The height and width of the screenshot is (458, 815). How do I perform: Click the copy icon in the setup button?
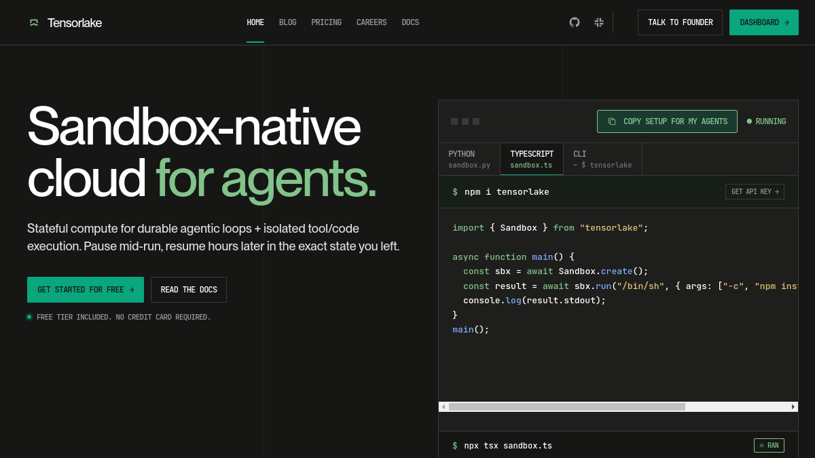(612, 121)
